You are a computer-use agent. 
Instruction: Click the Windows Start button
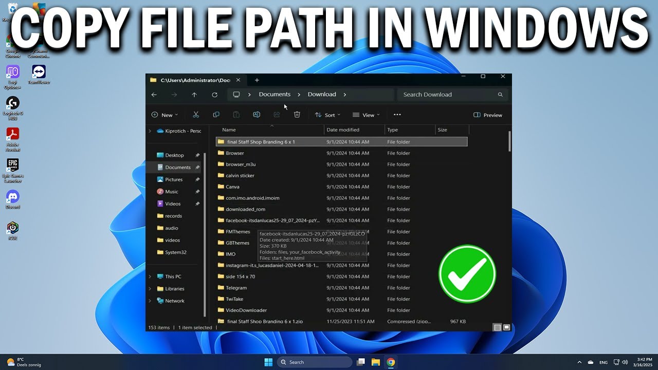coord(268,362)
